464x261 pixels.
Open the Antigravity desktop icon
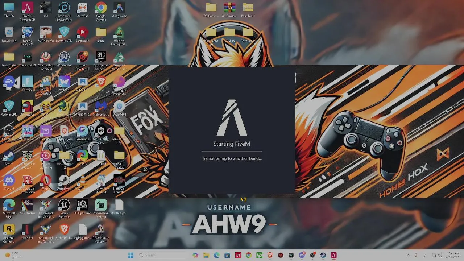point(119,10)
